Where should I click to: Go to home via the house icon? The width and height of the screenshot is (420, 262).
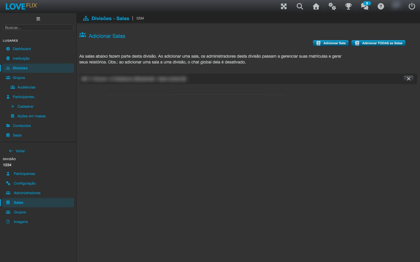(316, 6)
